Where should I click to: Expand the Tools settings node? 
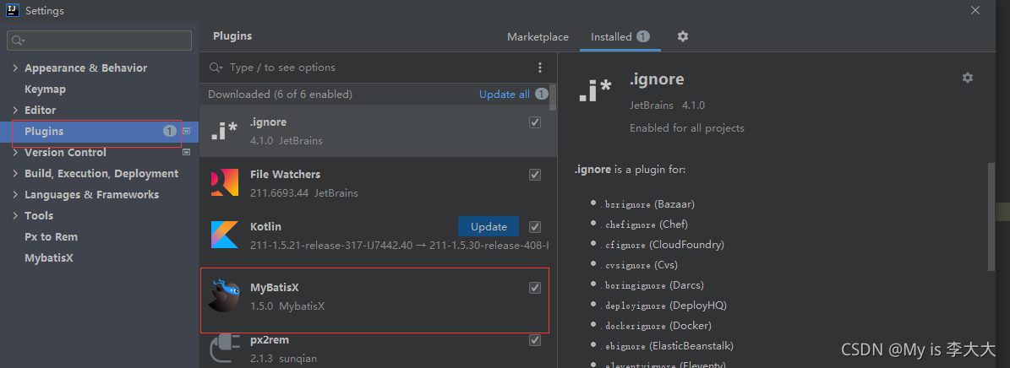[15, 215]
